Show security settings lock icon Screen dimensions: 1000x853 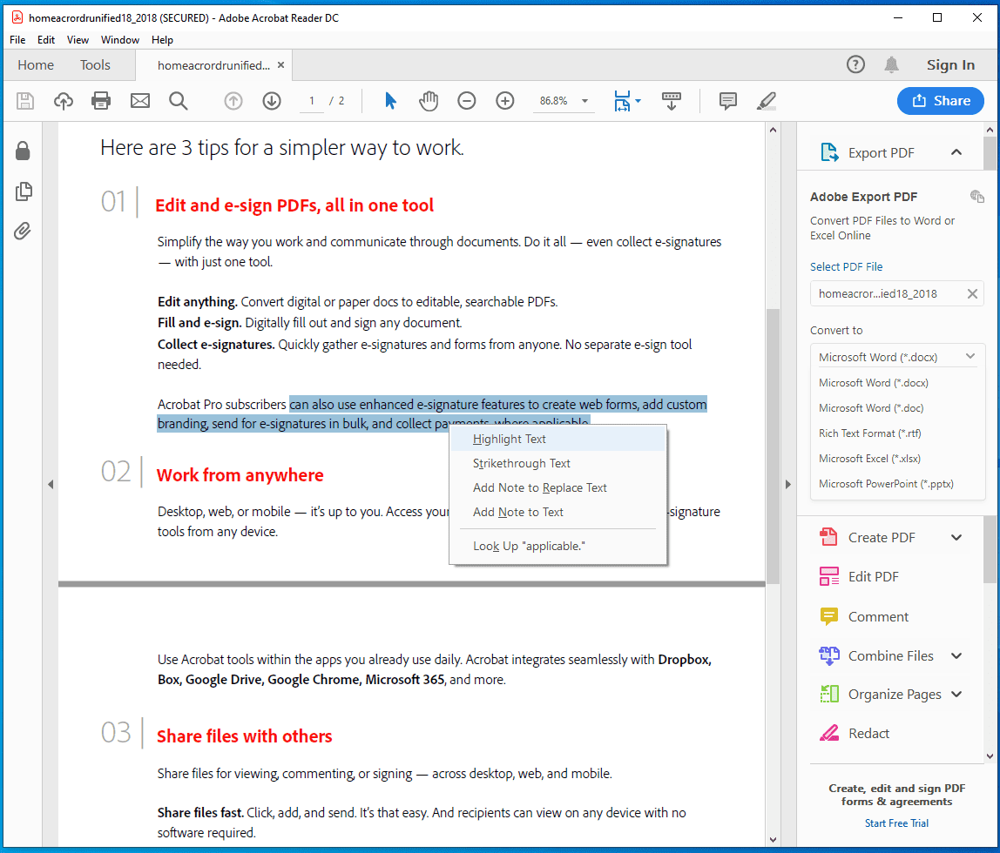pyautogui.click(x=23, y=151)
